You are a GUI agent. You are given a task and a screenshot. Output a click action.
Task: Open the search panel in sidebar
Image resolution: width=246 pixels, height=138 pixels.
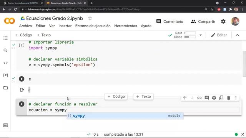point(5,50)
